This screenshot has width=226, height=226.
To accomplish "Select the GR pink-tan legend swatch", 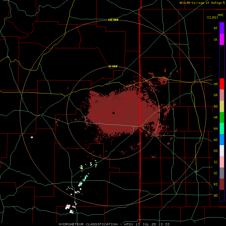I will [x=222, y=95].
